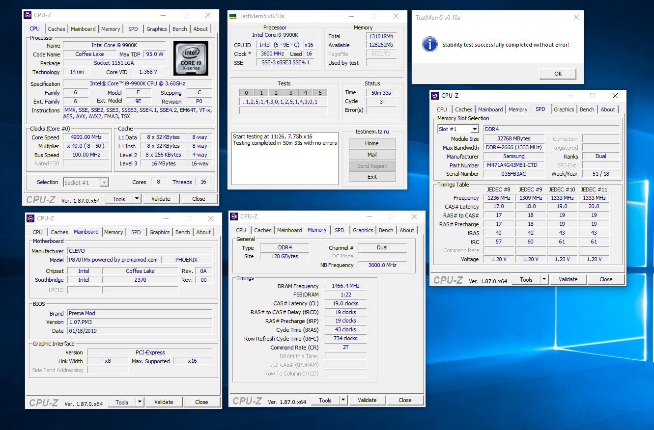Select Mainboard tab in CPU window

(83, 29)
